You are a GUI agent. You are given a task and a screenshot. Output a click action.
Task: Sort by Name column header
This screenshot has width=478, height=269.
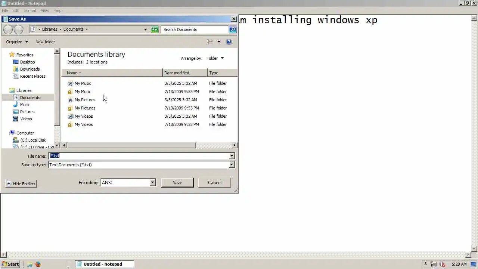coord(112,73)
